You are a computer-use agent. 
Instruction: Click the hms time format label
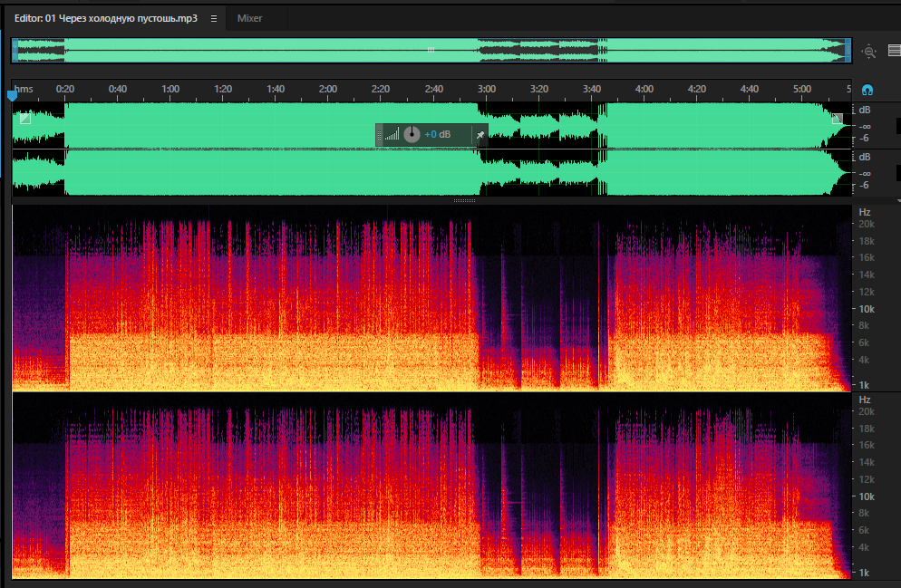(24, 89)
